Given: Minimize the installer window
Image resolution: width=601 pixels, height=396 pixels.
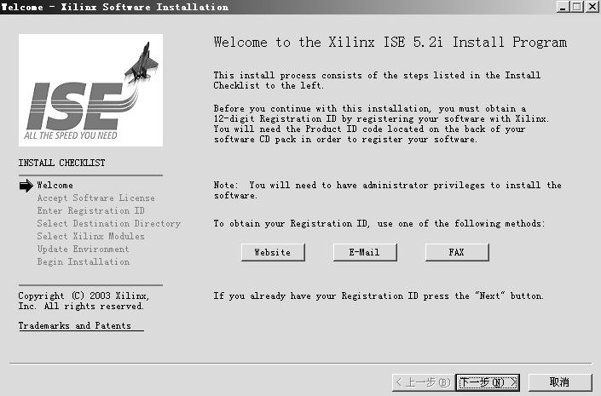Looking at the screenshot, I should [563, 7].
